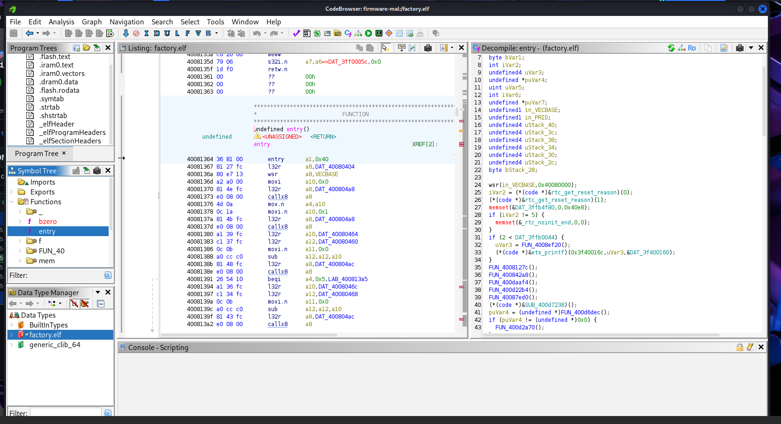Click the purple checkmark icon
The height and width of the screenshot is (424, 781).
296,33
